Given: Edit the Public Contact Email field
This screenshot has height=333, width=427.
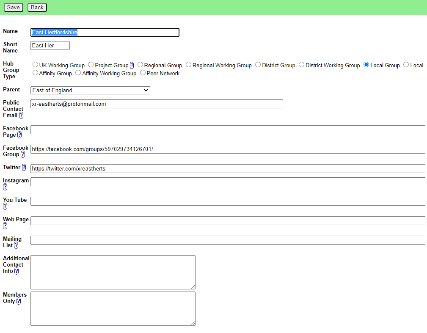Looking at the screenshot, I should pyautogui.click(x=157, y=104).
